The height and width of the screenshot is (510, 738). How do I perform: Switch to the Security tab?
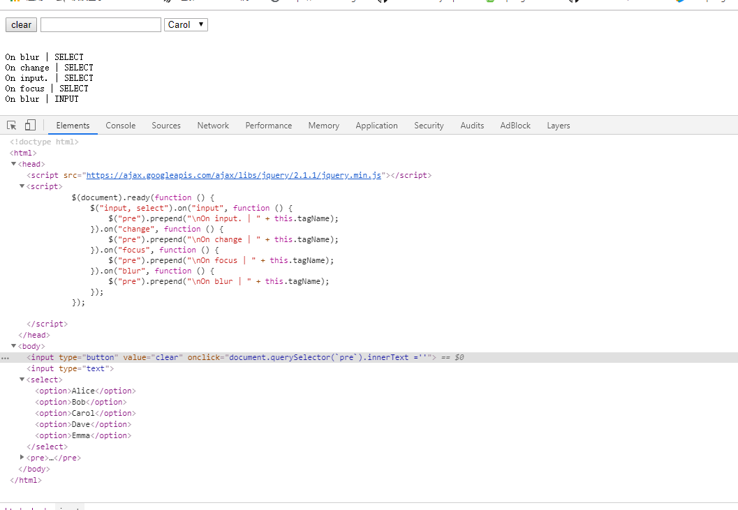click(x=429, y=126)
